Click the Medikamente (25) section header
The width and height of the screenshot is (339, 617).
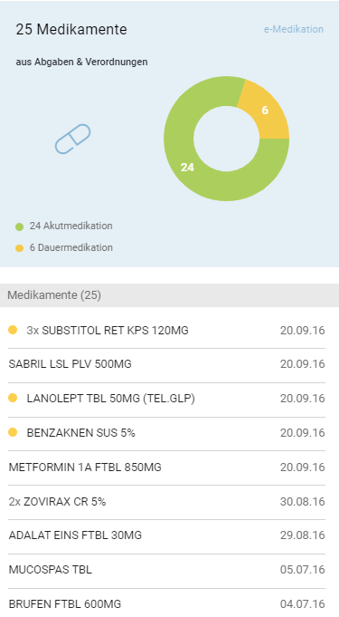coord(169,295)
